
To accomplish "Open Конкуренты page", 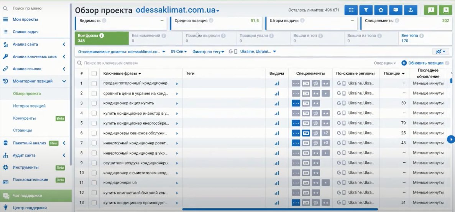I will tap(25, 118).
